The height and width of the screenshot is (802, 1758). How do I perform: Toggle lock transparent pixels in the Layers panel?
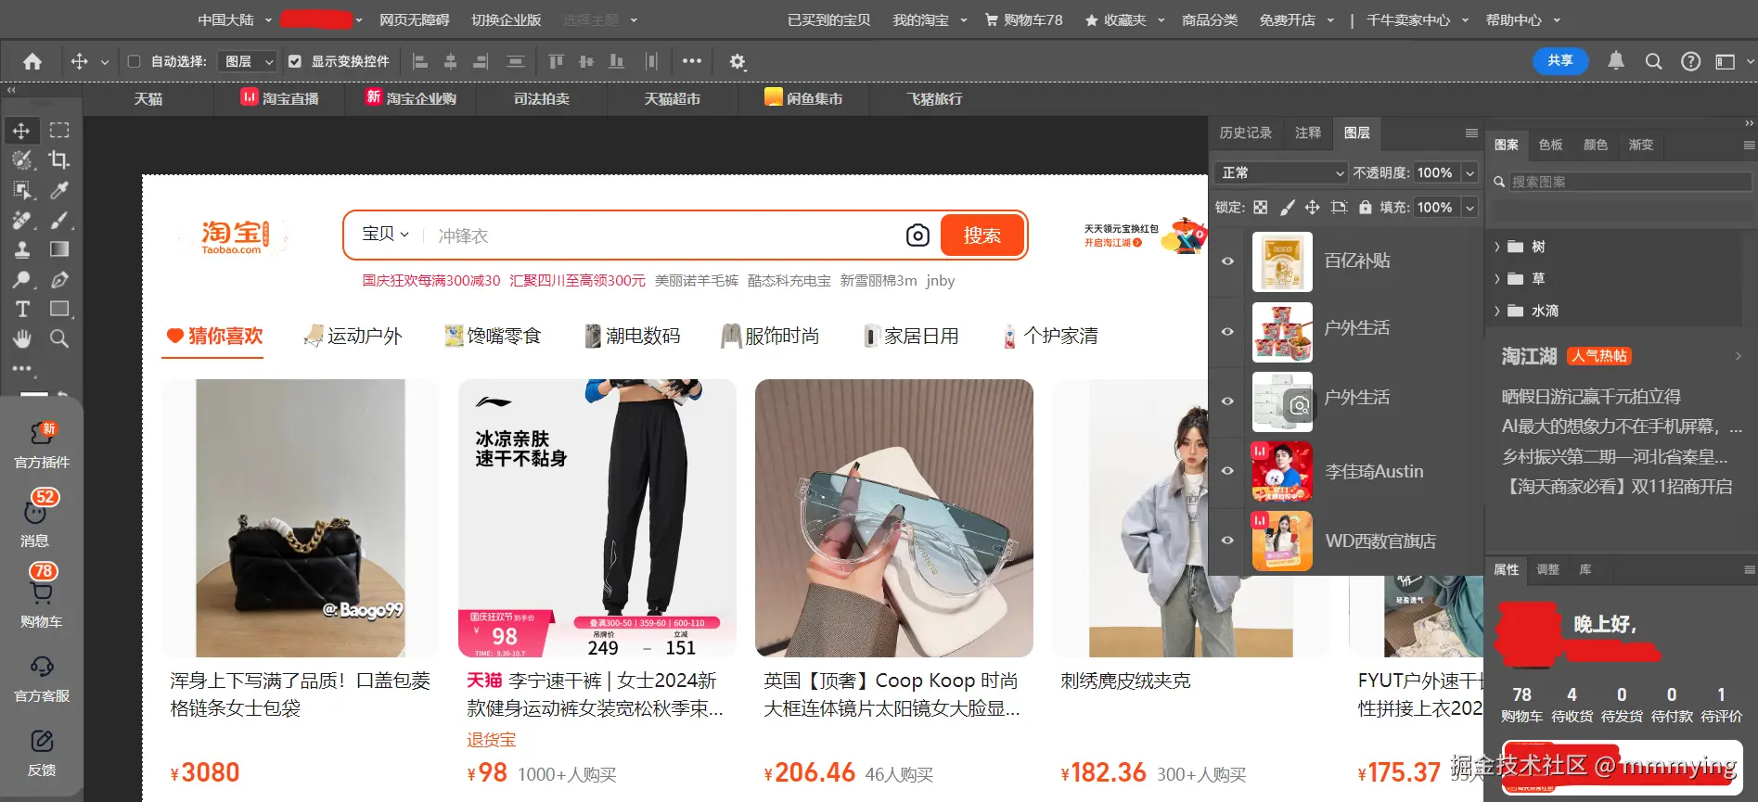click(1261, 208)
